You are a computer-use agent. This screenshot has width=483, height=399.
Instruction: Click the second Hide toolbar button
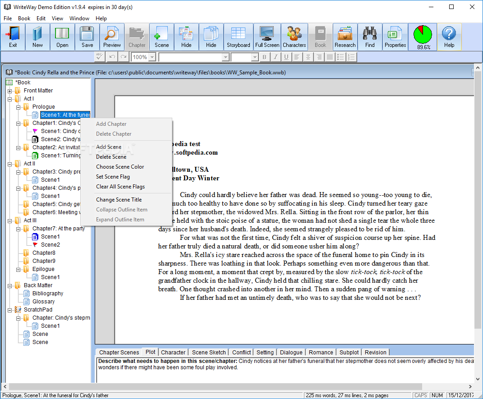211,37
